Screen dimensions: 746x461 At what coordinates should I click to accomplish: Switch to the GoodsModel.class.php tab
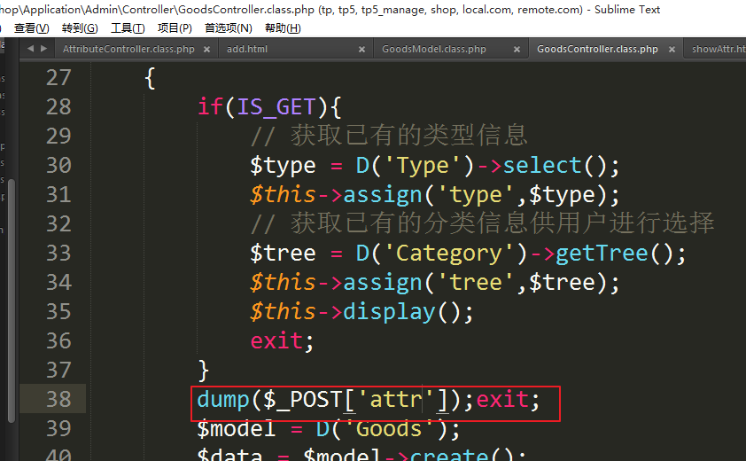[434, 49]
